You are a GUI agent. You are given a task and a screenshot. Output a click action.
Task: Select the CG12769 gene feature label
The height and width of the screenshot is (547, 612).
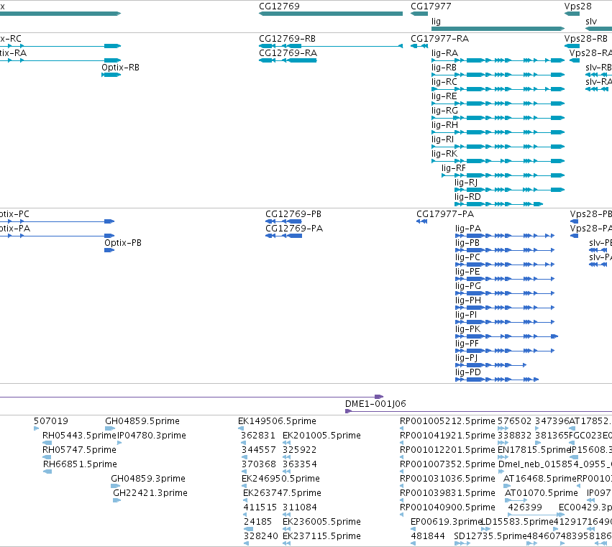click(279, 6)
